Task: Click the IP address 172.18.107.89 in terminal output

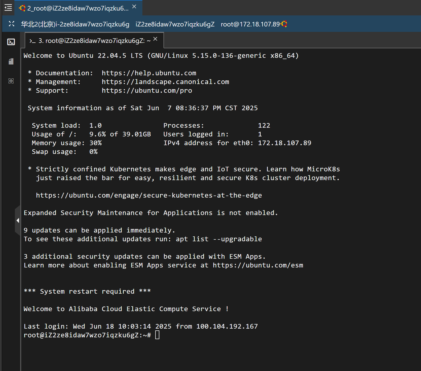Action: pos(285,143)
